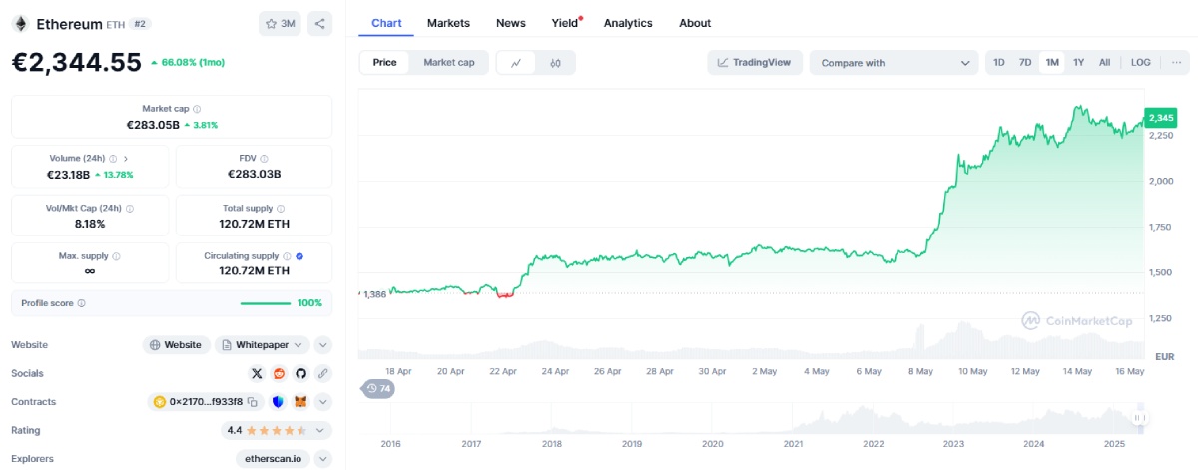
Task: Click the MetaMask fox icon
Action: [x=300, y=402]
